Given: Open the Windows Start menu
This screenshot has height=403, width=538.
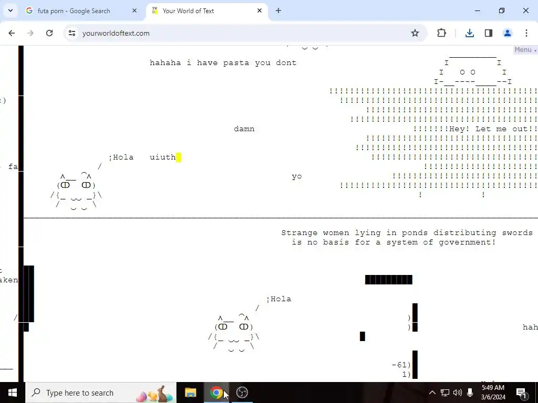Looking at the screenshot, I should click(x=13, y=393).
